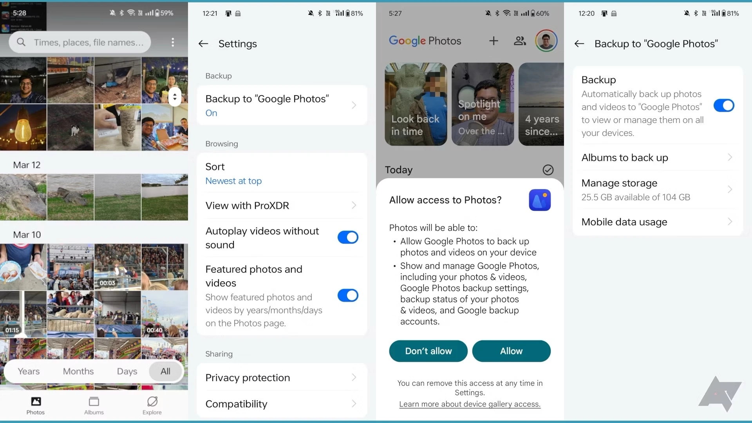
Task: Tap the back arrow in Google Photos Settings
Action: click(x=204, y=43)
